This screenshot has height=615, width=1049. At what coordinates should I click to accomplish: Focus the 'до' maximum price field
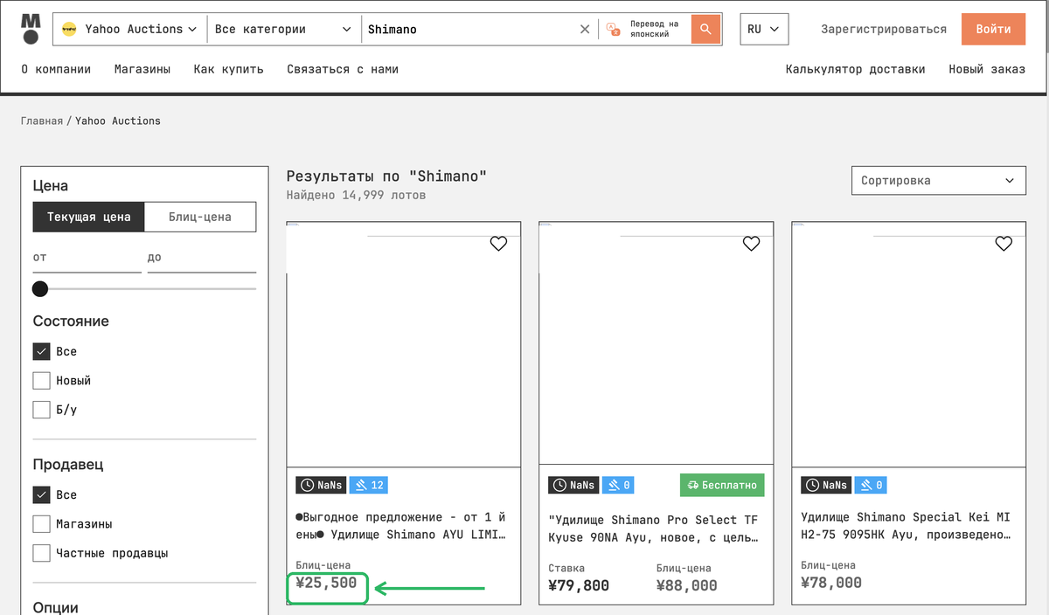[202, 259]
